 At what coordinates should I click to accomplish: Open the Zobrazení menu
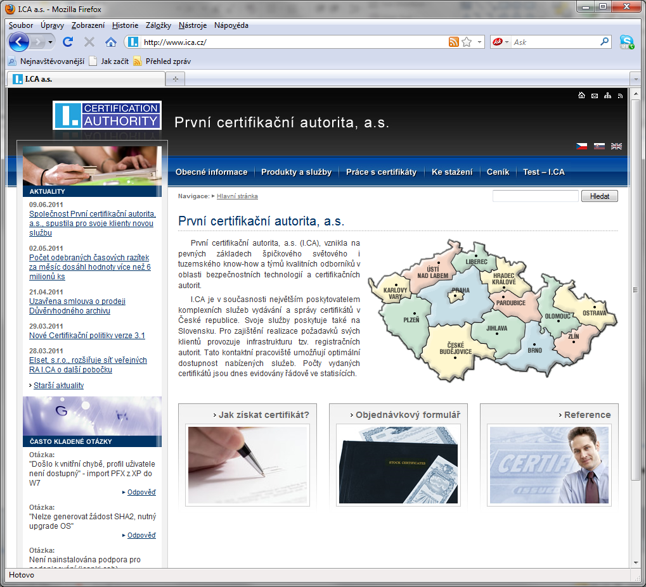click(x=88, y=25)
